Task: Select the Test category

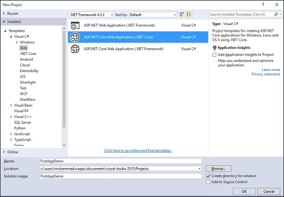Action: tap(23, 88)
